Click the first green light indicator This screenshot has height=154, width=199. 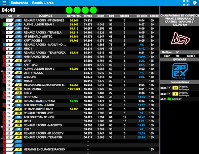69,10
